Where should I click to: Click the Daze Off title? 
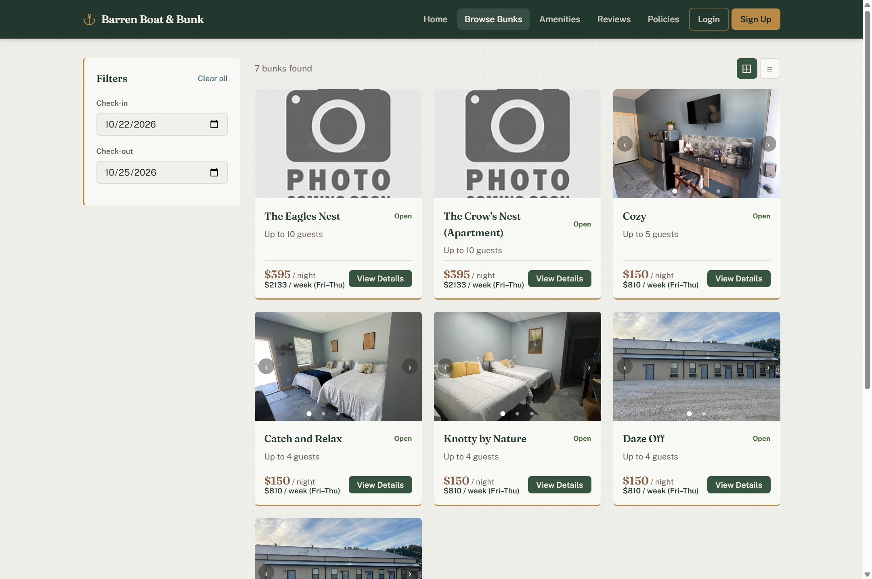644,438
